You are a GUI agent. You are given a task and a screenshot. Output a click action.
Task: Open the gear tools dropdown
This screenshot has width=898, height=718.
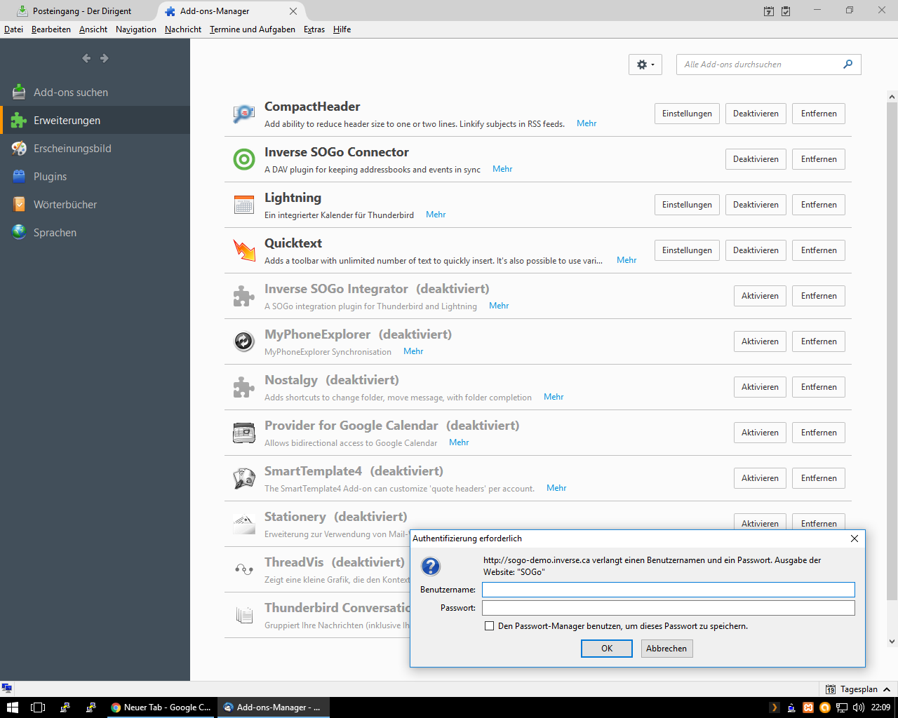pos(645,65)
